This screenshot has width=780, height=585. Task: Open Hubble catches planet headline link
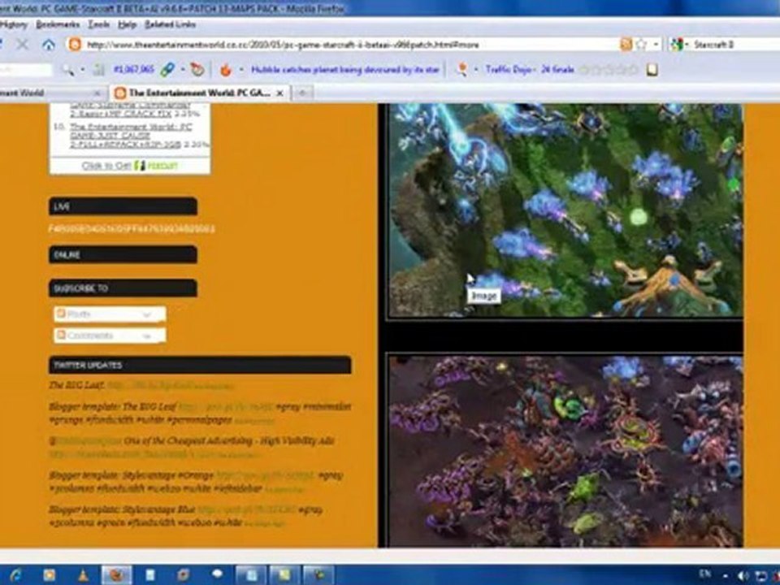tap(345, 70)
